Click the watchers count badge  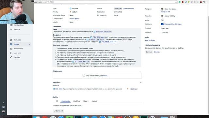point(162,24)
